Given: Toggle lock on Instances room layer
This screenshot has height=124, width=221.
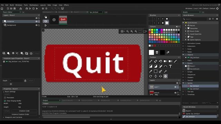Looking at the screenshot, I should [x=39, y=21].
